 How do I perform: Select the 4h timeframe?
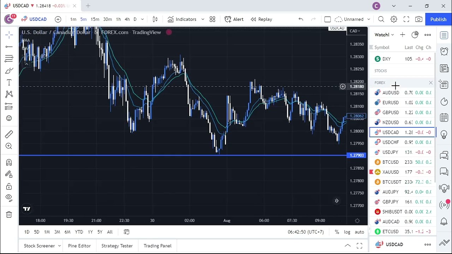pyautogui.click(x=127, y=19)
